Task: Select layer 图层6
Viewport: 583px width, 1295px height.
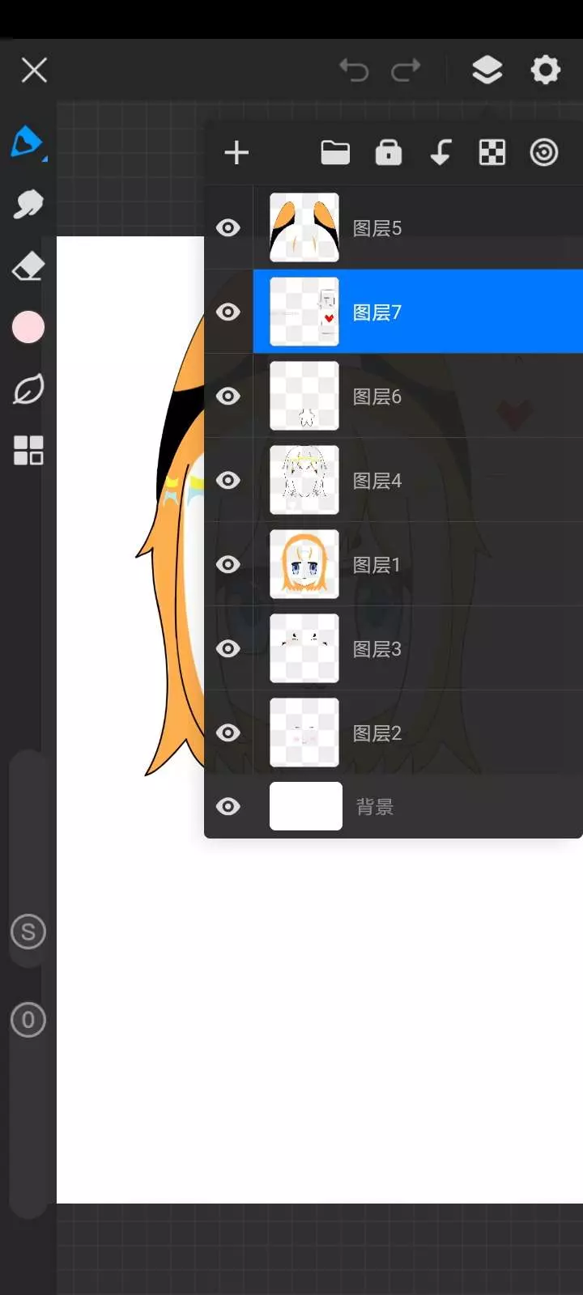Action: [x=418, y=396]
